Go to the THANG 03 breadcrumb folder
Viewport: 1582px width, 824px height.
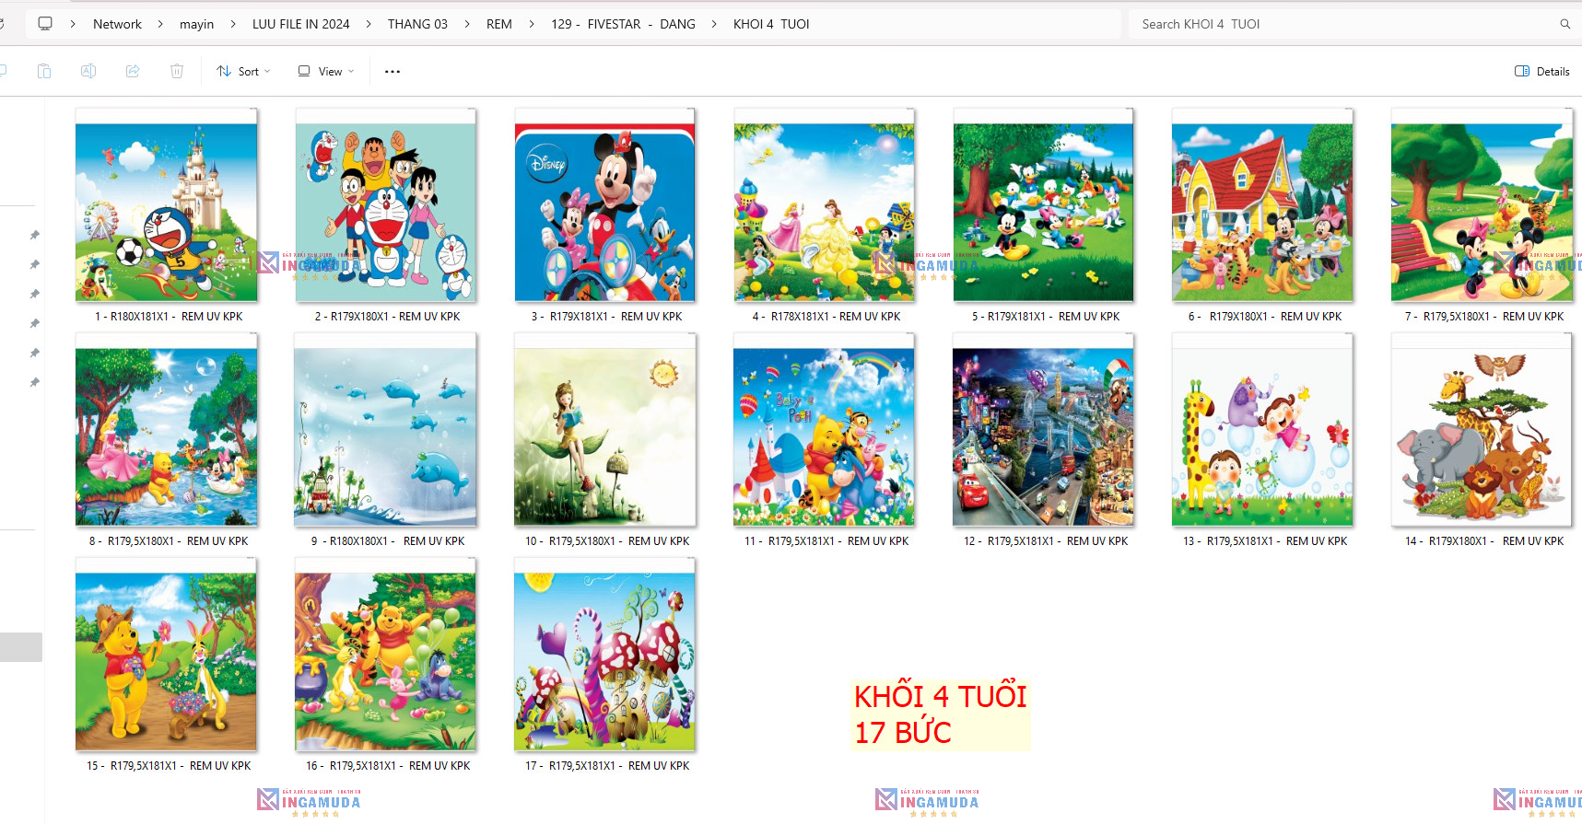(x=417, y=24)
